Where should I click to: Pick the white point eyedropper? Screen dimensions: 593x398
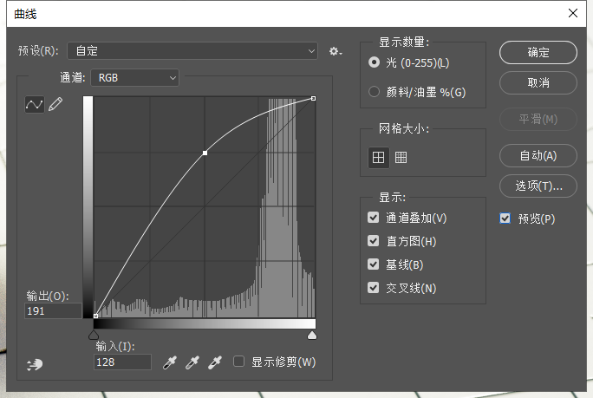[215, 362]
